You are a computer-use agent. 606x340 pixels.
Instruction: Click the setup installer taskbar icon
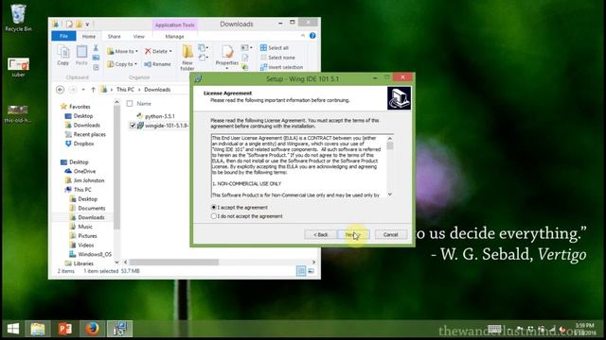tap(120, 330)
